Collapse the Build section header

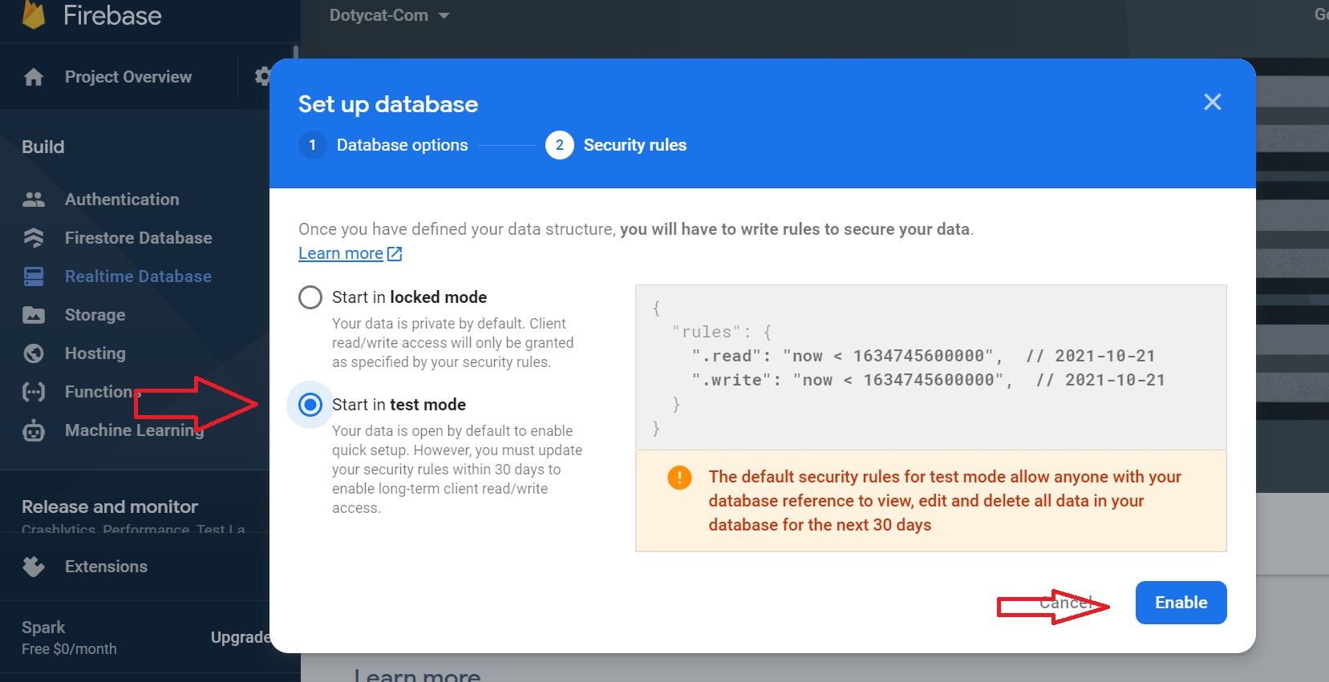pyautogui.click(x=43, y=147)
